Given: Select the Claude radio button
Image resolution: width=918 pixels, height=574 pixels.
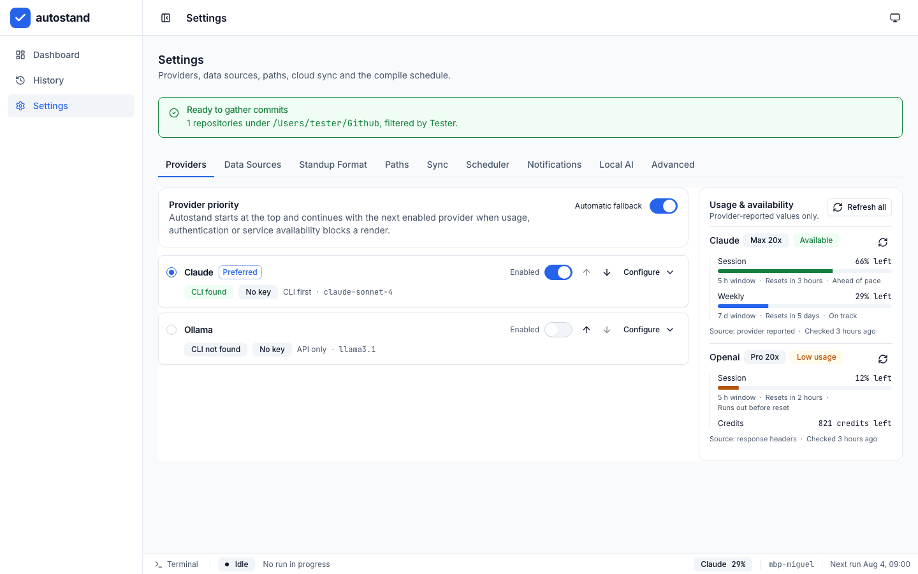Looking at the screenshot, I should (171, 272).
